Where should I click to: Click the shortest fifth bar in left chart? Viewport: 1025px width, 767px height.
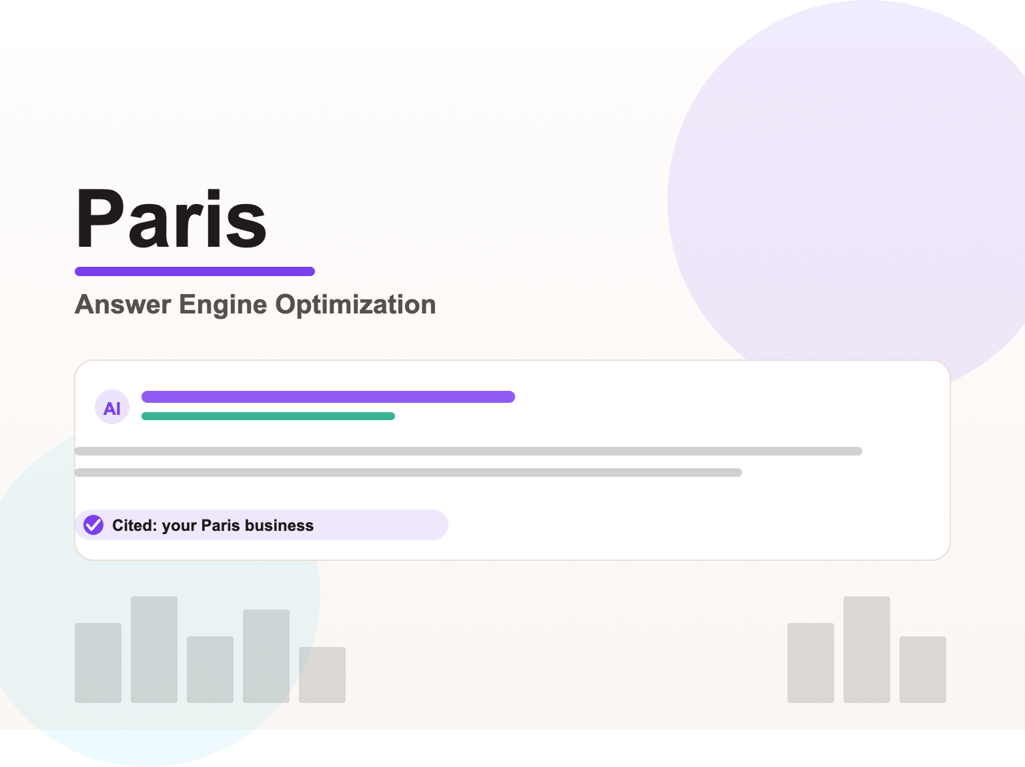(322, 675)
